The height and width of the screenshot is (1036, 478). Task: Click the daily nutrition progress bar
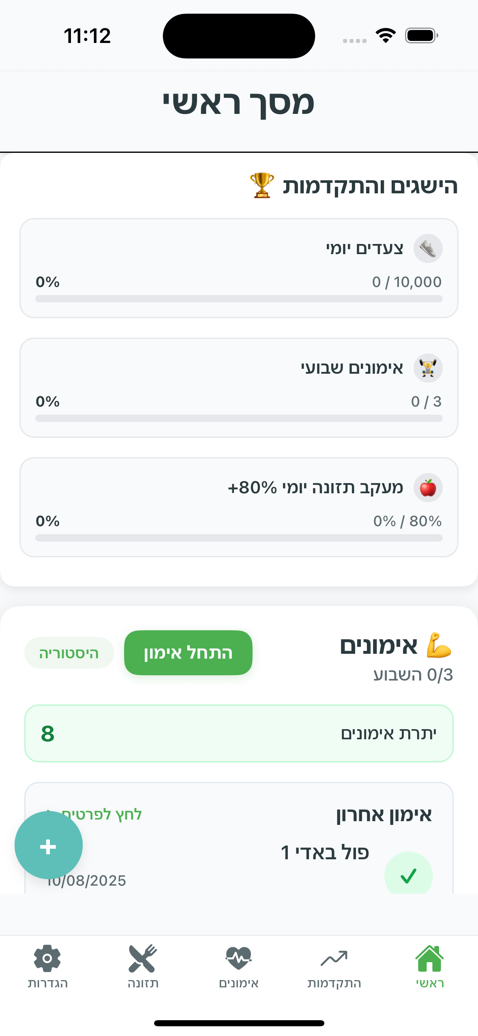pyautogui.click(x=239, y=538)
